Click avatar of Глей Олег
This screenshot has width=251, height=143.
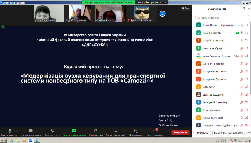pyautogui.click(x=199, y=87)
